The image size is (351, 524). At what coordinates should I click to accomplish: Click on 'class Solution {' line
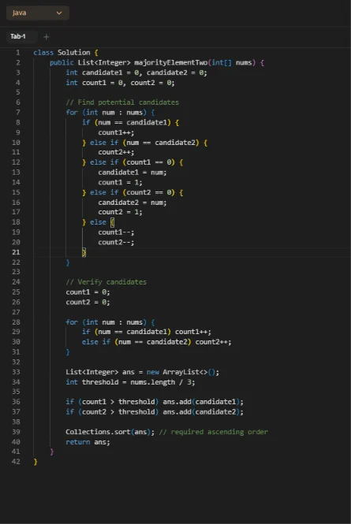65,53
